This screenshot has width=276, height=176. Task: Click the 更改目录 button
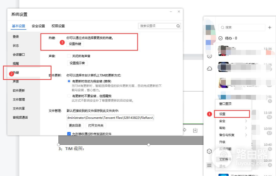(x=75, y=126)
